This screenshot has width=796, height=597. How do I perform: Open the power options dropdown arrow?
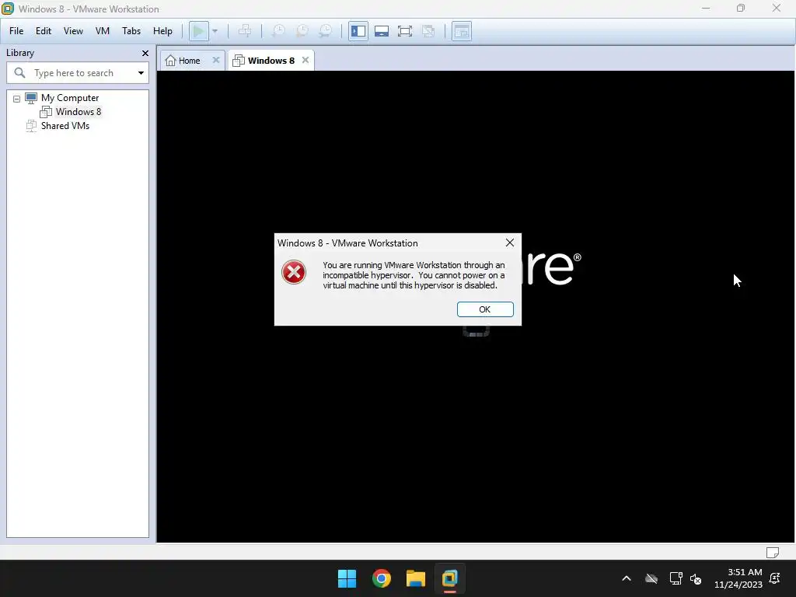[x=215, y=31]
